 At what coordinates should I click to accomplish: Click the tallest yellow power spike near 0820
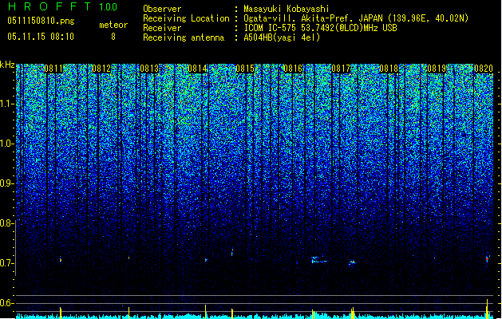(x=487, y=309)
